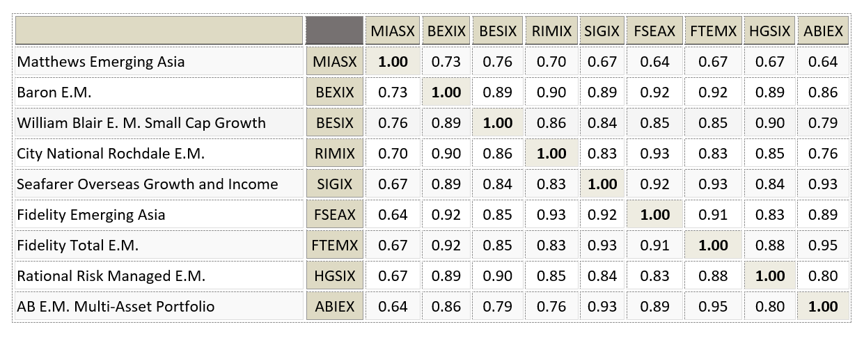Select the FSEAX column header
864x345 pixels.
tap(654, 31)
